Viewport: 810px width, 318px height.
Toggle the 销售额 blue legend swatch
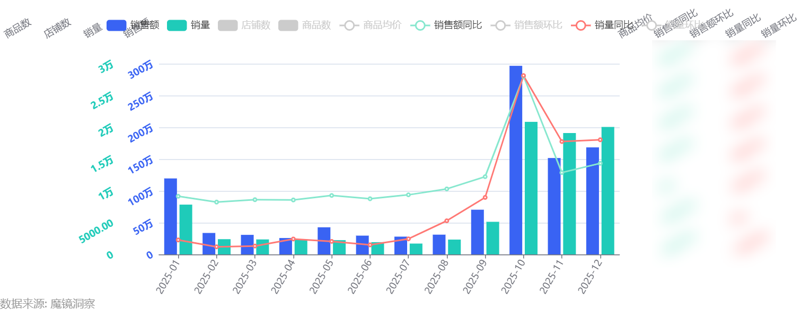[116, 25]
